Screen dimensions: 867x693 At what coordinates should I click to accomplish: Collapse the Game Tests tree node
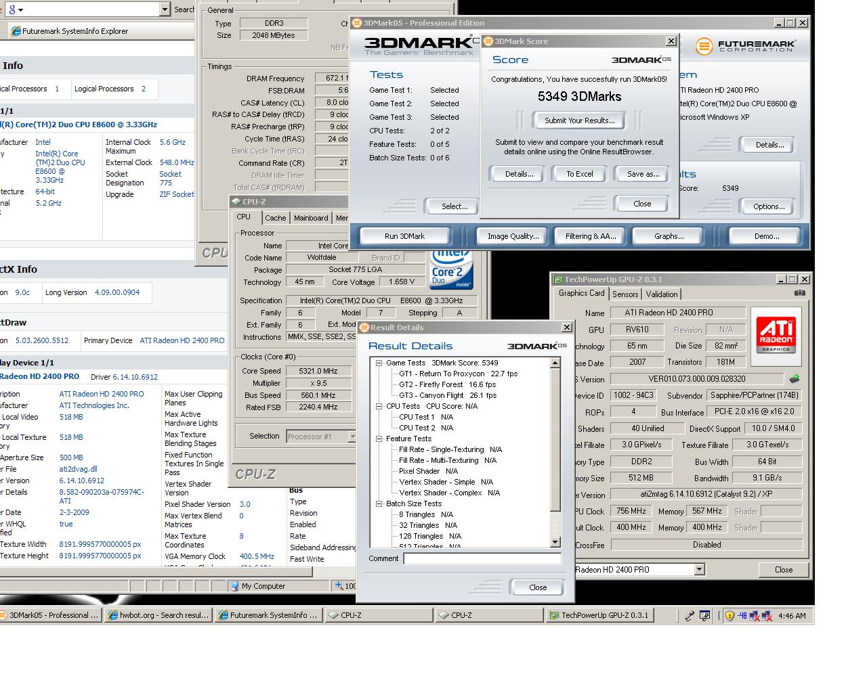[x=379, y=363]
